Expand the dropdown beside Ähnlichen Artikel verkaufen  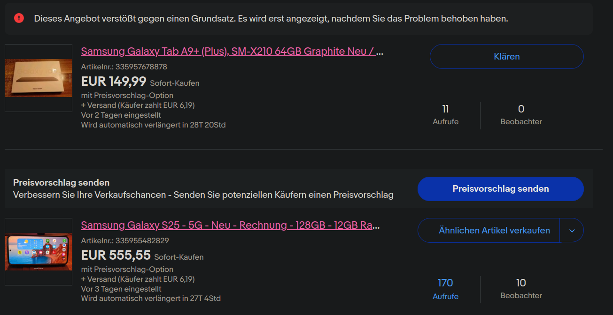(x=572, y=230)
